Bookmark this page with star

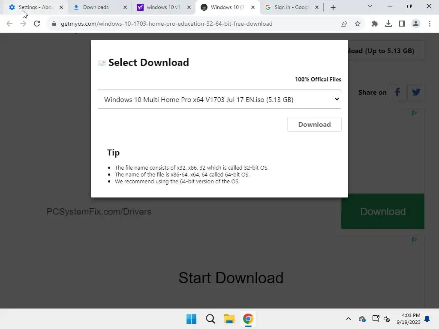[x=358, y=24]
